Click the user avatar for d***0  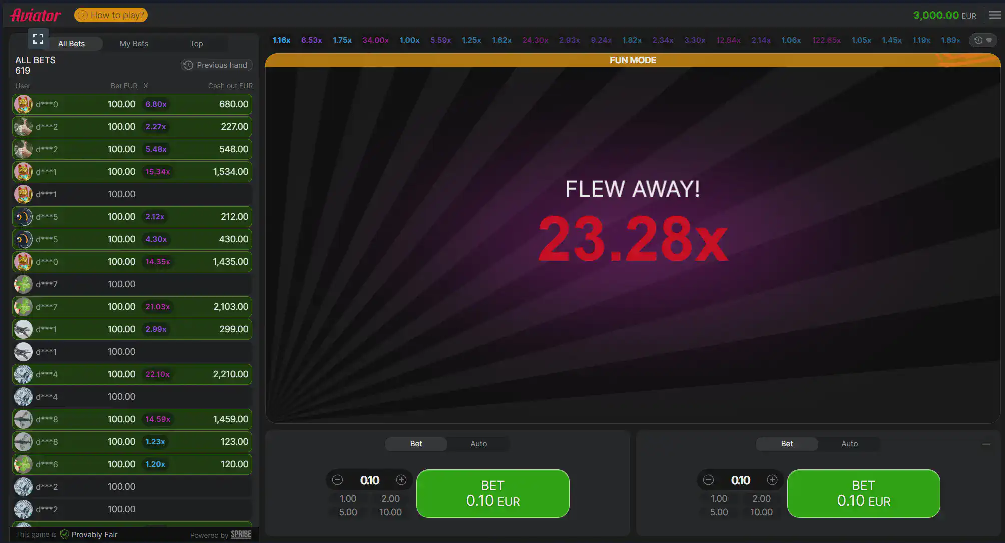click(x=23, y=104)
